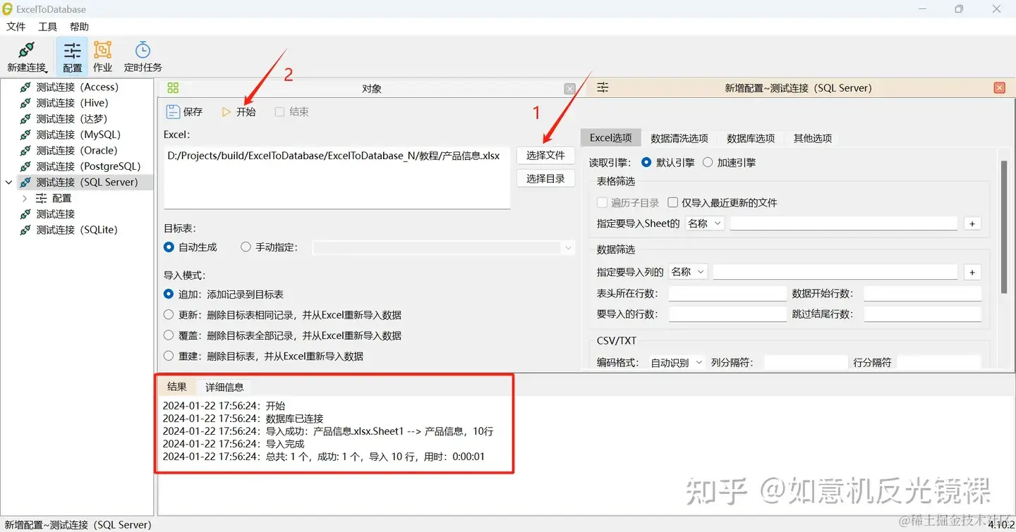Open 名称 dropdown for 指定要导入Sheet的
The height and width of the screenshot is (532, 1016).
click(705, 223)
